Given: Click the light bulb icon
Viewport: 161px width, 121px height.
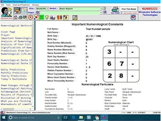Looking at the screenshot, I should 47,17.
